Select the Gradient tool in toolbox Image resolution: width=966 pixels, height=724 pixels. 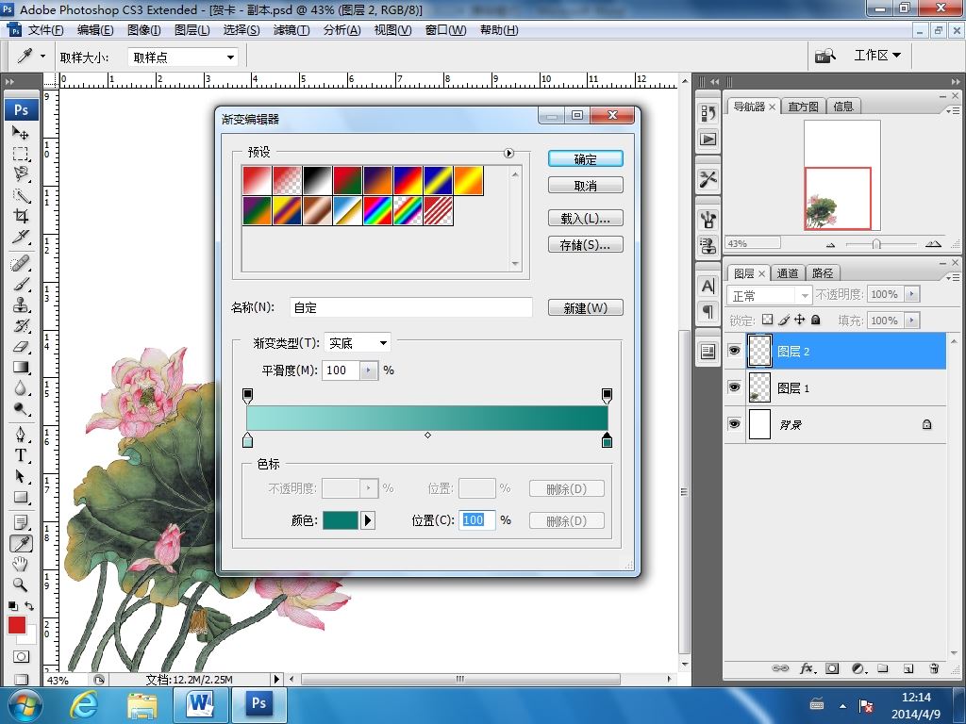(21, 368)
